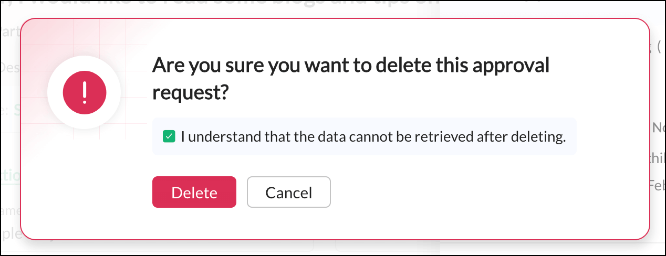This screenshot has height=256, width=666.
Task: Click the light gray acknowledgement row
Action: [570, 137]
